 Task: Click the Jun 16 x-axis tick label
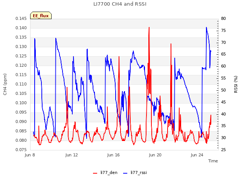click(113, 155)
